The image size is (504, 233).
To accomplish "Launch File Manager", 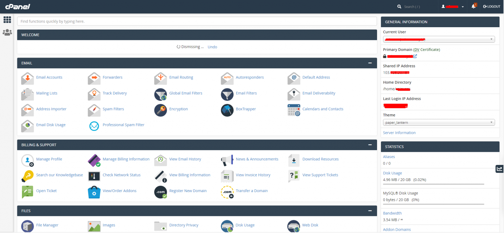I will pyautogui.click(x=47, y=225).
